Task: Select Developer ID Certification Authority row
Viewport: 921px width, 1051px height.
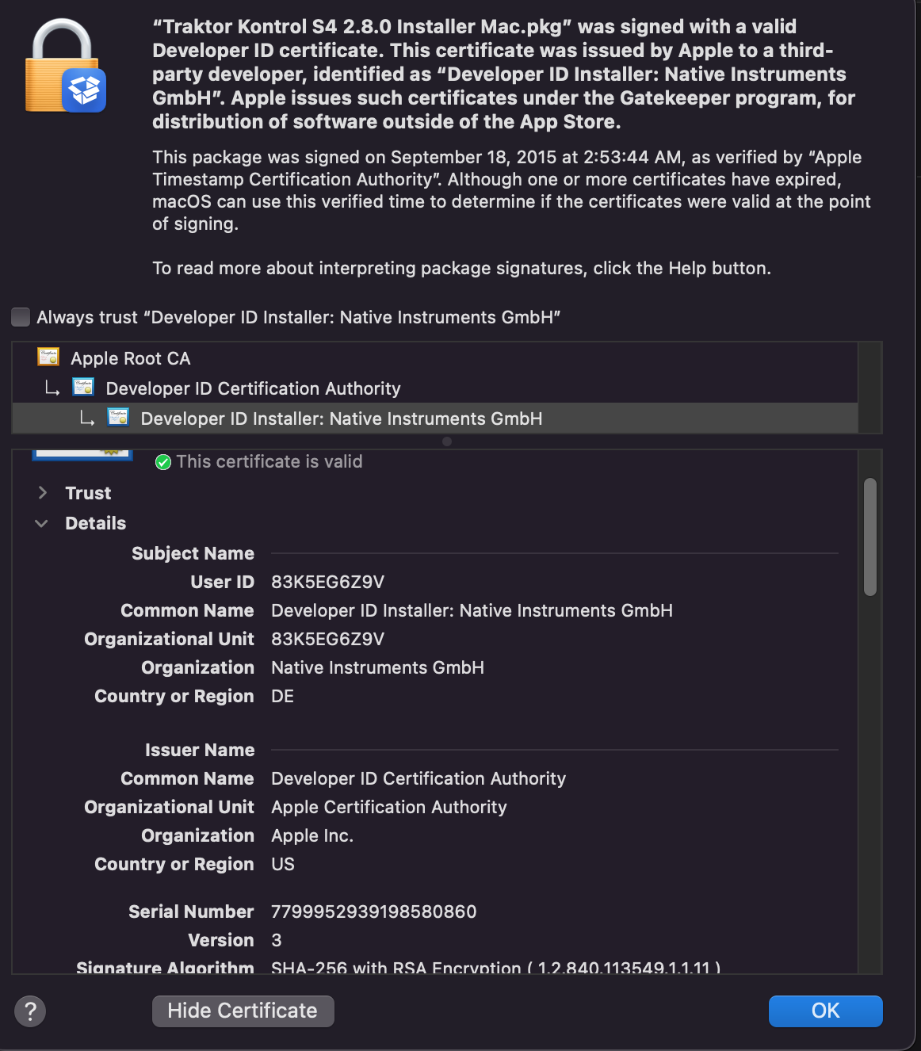Action: coord(253,388)
